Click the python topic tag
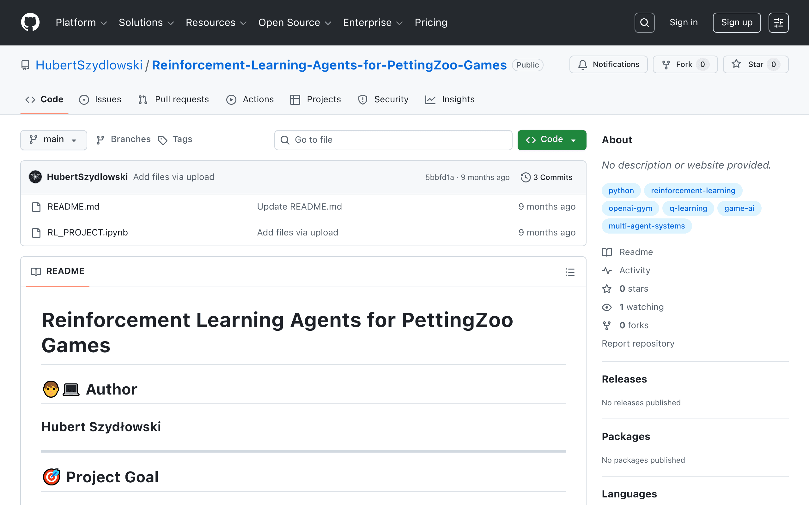 [x=621, y=190]
